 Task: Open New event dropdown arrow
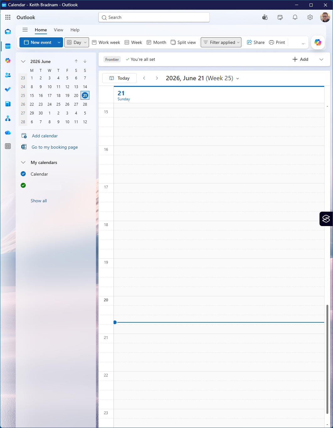(x=59, y=42)
